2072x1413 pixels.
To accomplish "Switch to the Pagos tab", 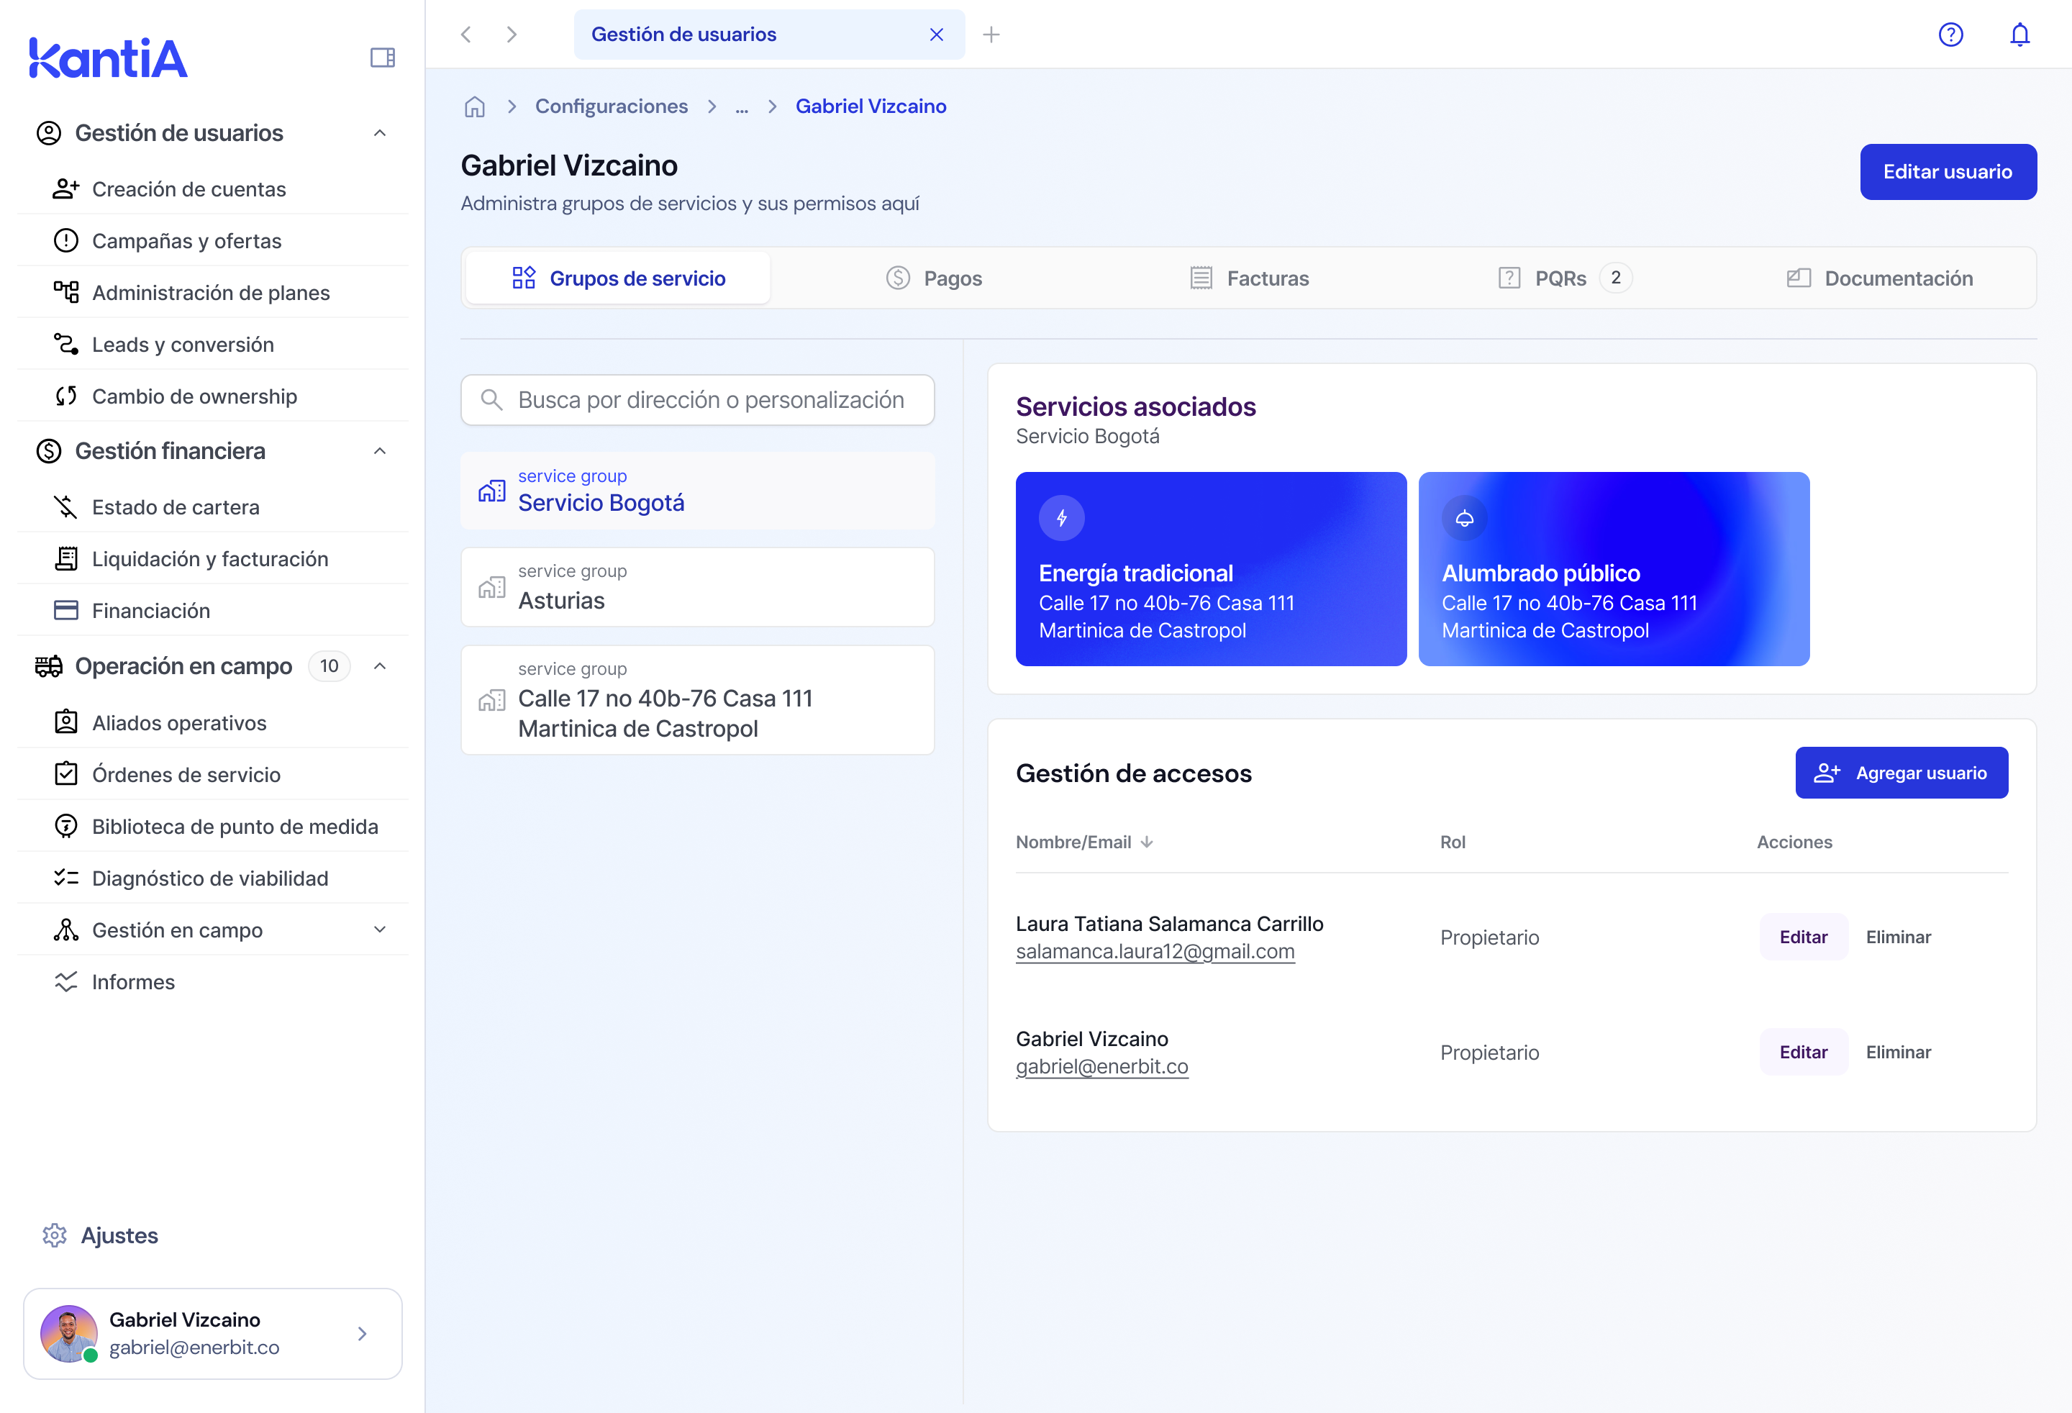I will click(935, 278).
